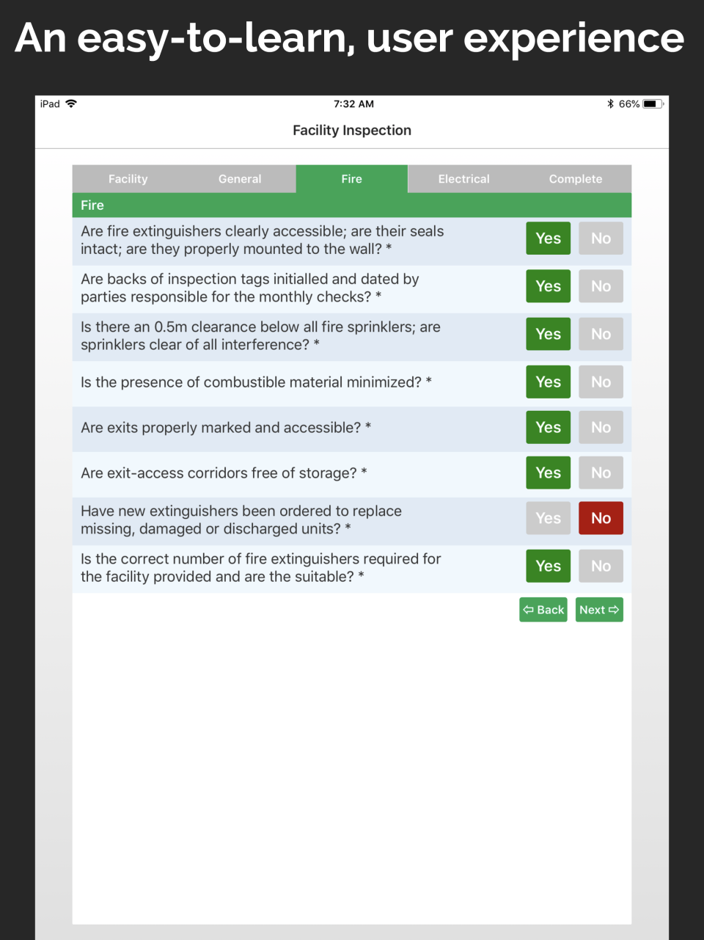
Task: Switch to the Facility tab
Action: click(x=128, y=178)
